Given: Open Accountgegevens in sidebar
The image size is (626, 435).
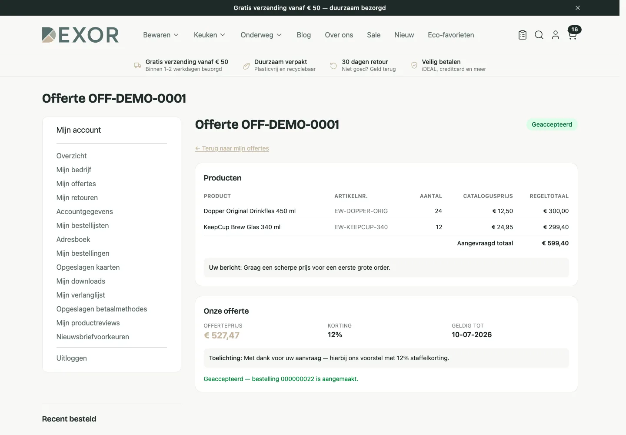Looking at the screenshot, I should coord(85,211).
